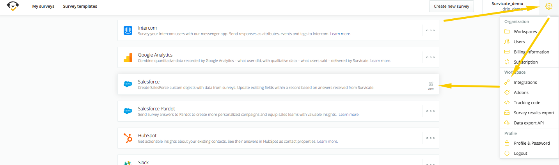Click the Integrations link icon
This screenshot has width=559, height=165.
[x=507, y=82]
